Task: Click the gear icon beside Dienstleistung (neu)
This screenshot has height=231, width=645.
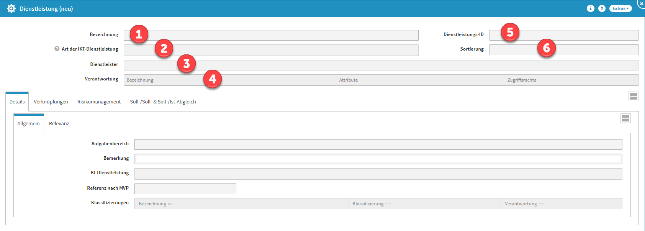Action: click(11, 8)
